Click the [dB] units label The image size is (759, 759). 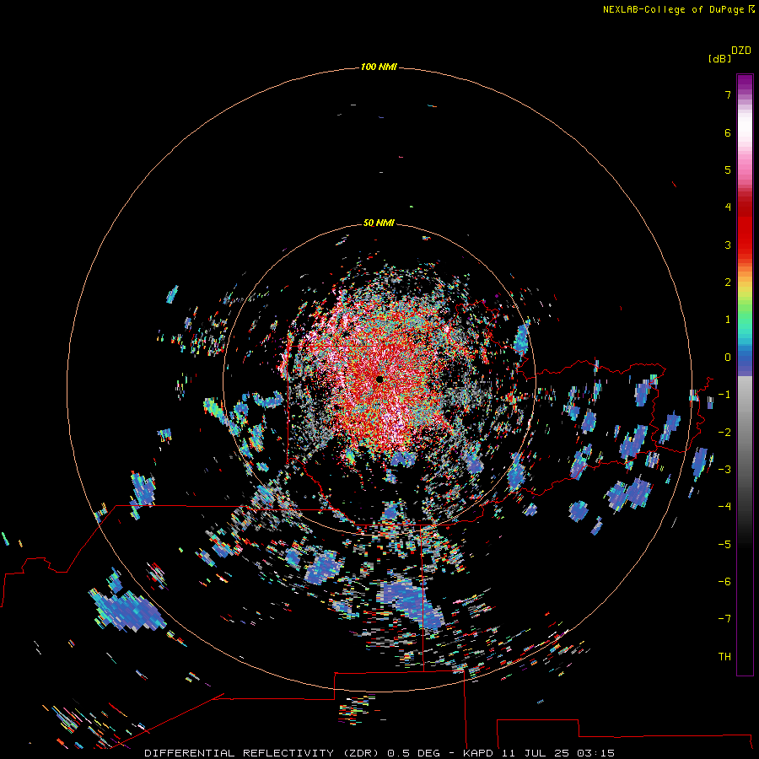[x=719, y=58]
